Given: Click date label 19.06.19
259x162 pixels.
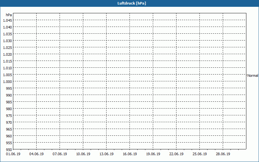Looking at the screenshot, I should click(153, 154).
